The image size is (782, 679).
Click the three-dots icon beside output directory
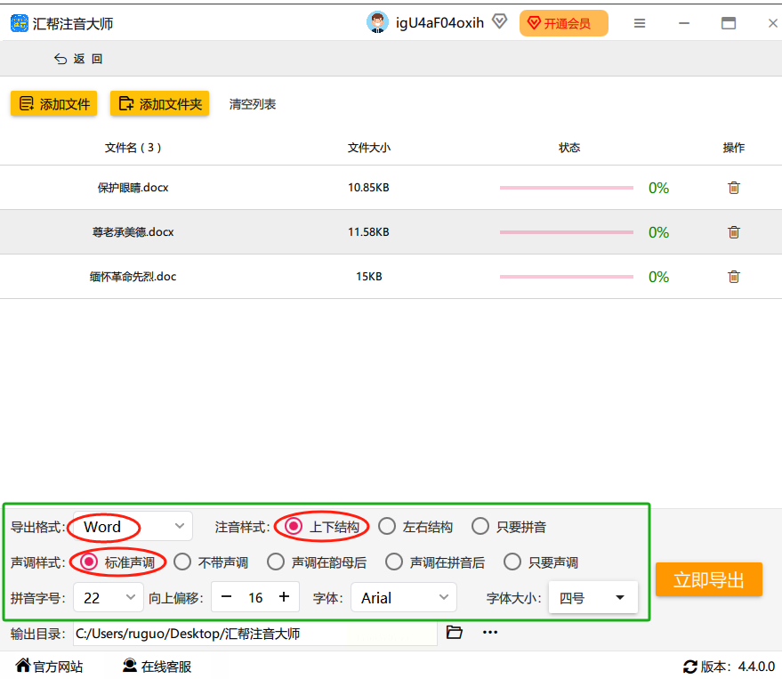click(490, 633)
